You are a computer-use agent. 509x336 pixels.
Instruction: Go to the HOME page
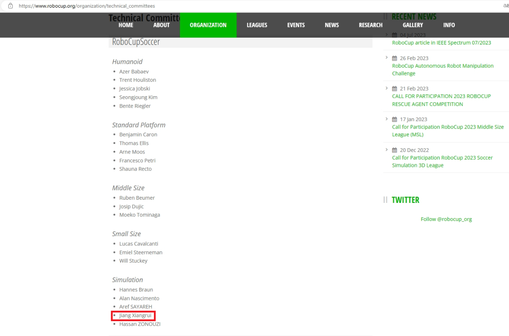click(126, 25)
